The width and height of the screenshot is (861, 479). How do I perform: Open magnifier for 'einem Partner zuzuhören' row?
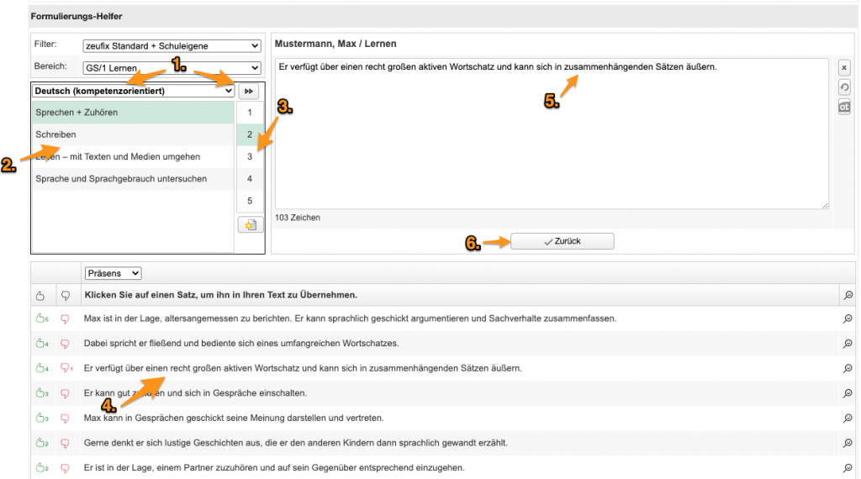coord(848,468)
